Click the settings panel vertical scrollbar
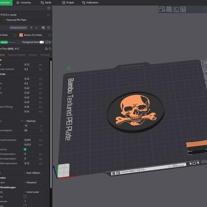This screenshot has height=207, width=207. (51, 124)
